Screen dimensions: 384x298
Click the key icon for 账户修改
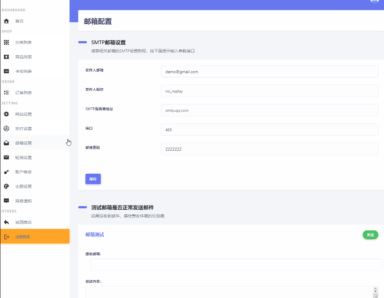tap(7, 172)
